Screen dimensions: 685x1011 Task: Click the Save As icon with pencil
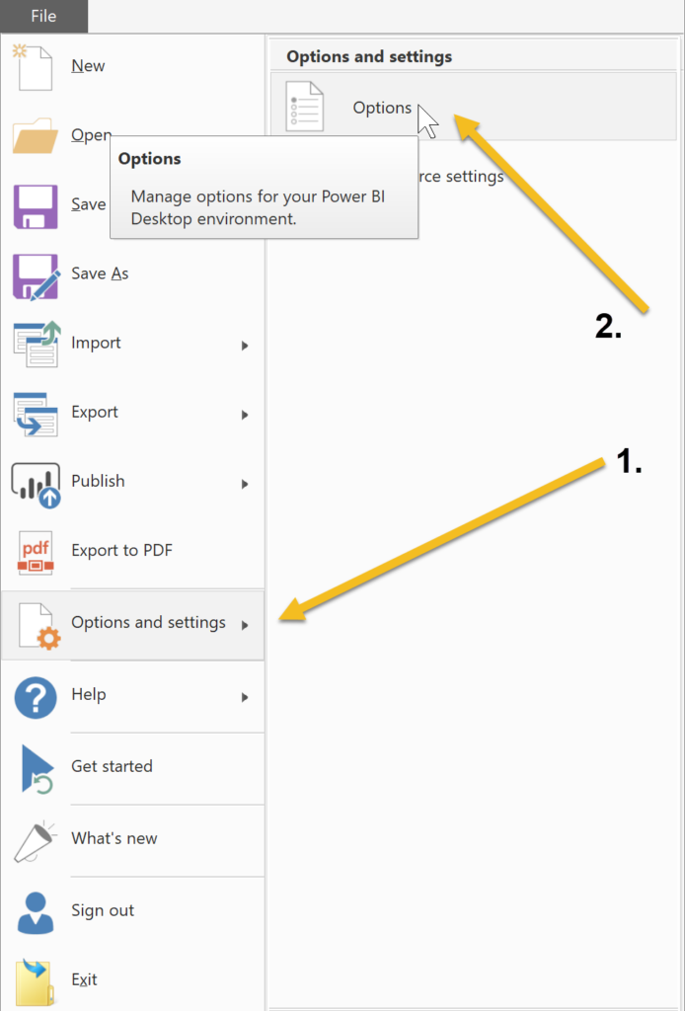37,276
